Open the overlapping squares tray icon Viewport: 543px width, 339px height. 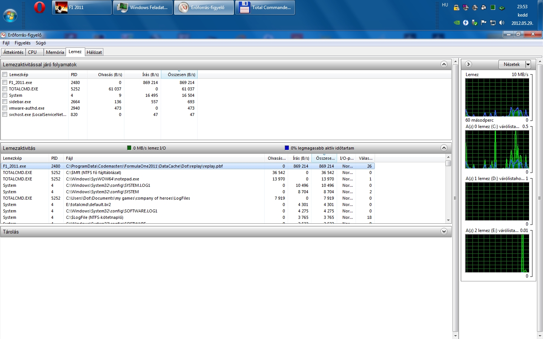[x=484, y=7]
